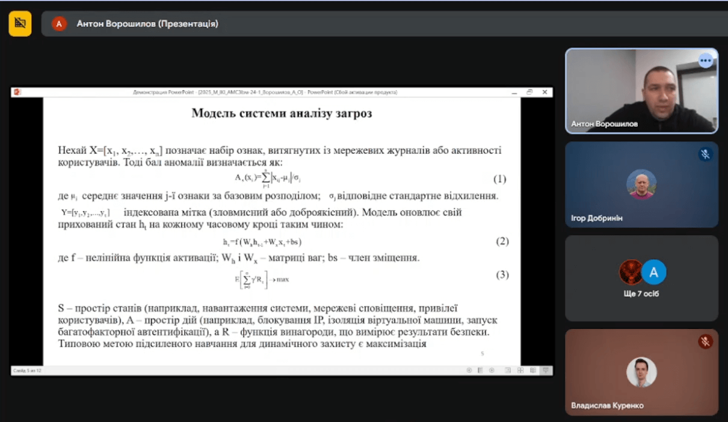
Task: Advance to next slide via status bar arrow
Action: tap(492, 370)
